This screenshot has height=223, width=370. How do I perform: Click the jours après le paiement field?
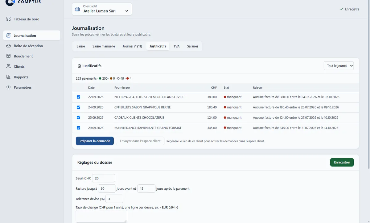click(x=146, y=188)
